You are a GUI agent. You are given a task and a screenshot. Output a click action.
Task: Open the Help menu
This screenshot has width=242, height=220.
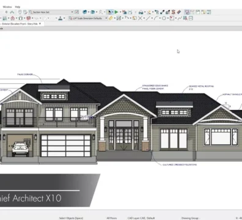point(18,7)
